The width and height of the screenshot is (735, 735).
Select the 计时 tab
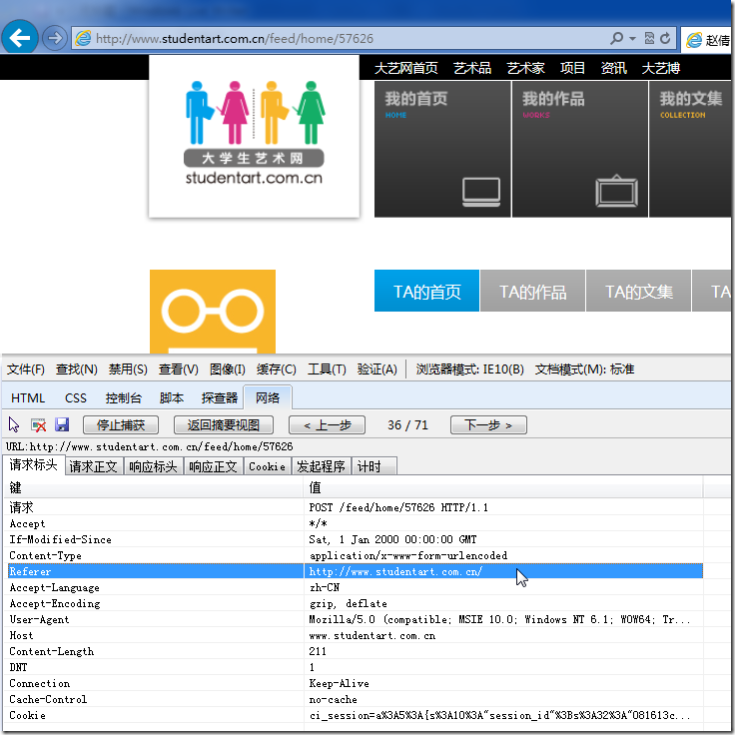pos(374,466)
